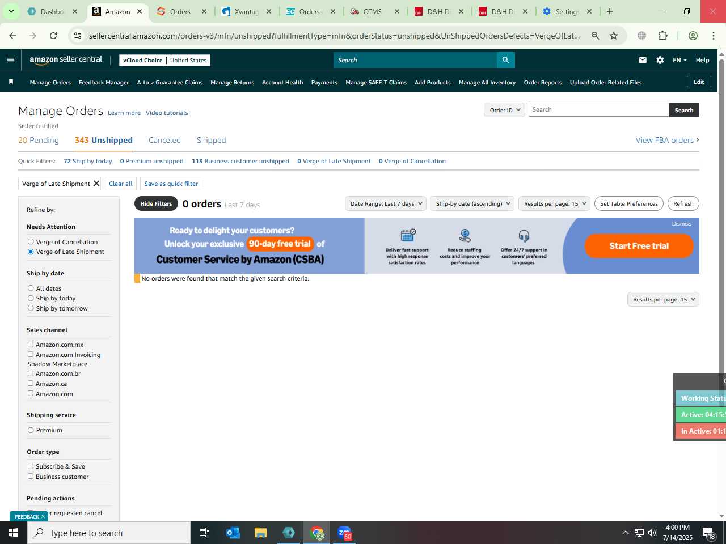Select Ship by tomorrow radio button

coord(31,308)
